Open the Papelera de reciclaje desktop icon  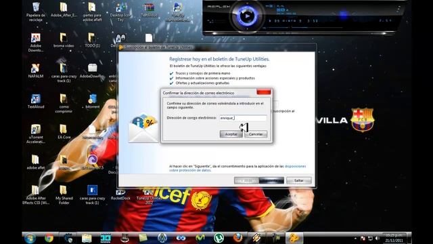36,12
